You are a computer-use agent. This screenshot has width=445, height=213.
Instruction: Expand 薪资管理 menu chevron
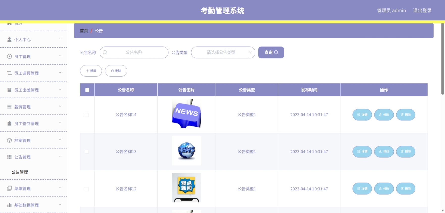point(60,106)
